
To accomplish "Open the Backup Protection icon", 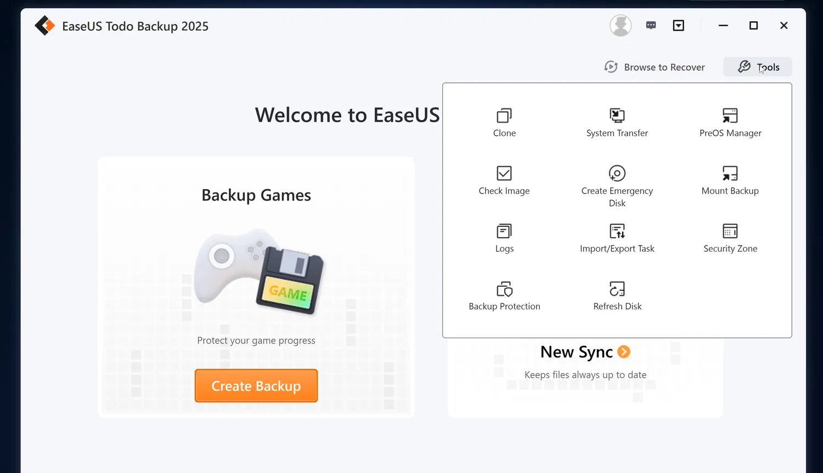I will [x=504, y=289].
